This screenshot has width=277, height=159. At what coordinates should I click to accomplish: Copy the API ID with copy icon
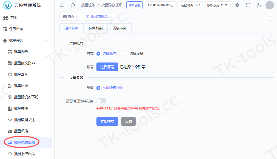pyautogui.click(x=173, y=5)
